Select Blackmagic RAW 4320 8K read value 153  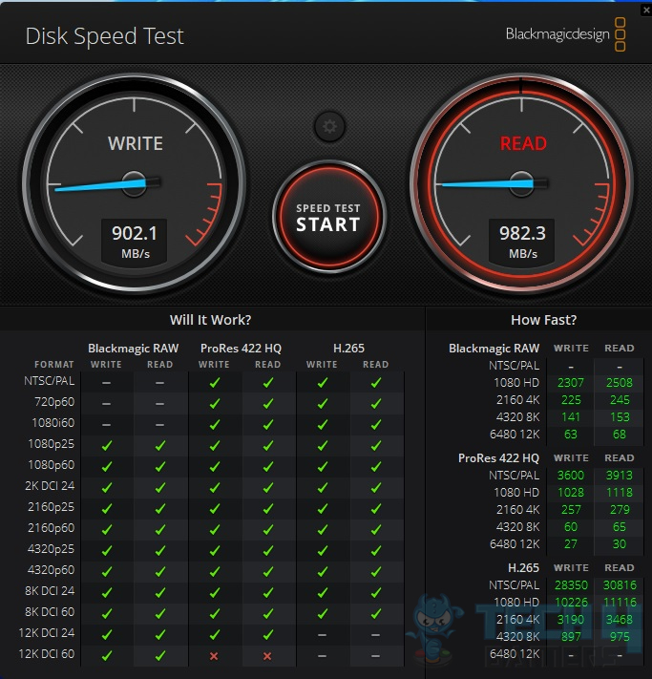click(x=620, y=417)
